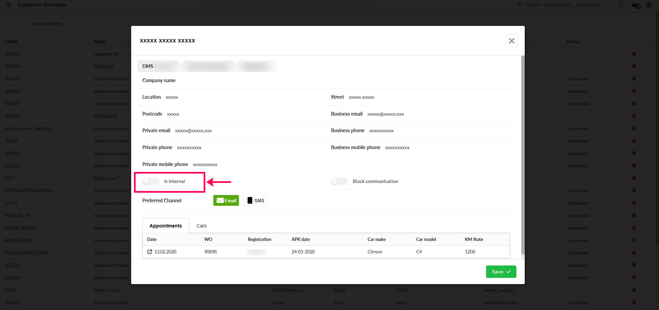Switch to the Cars tab
Image resolution: width=659 pixels, height=310 pixels.
pyautogui.click(x=201, y=226)
